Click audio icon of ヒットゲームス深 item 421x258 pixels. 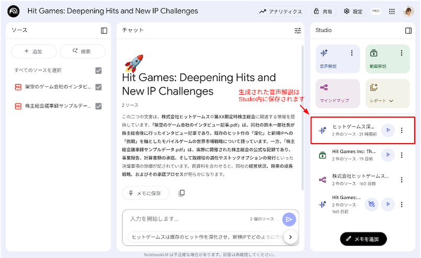tap(323, 130)
